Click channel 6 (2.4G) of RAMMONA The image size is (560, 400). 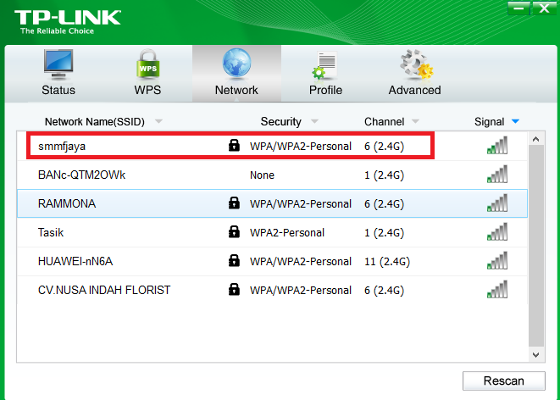(x=384, y=204)
